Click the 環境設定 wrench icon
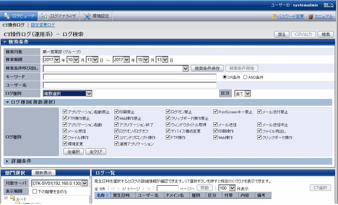This screenshot has height=205, width=338. pos(87,16)
